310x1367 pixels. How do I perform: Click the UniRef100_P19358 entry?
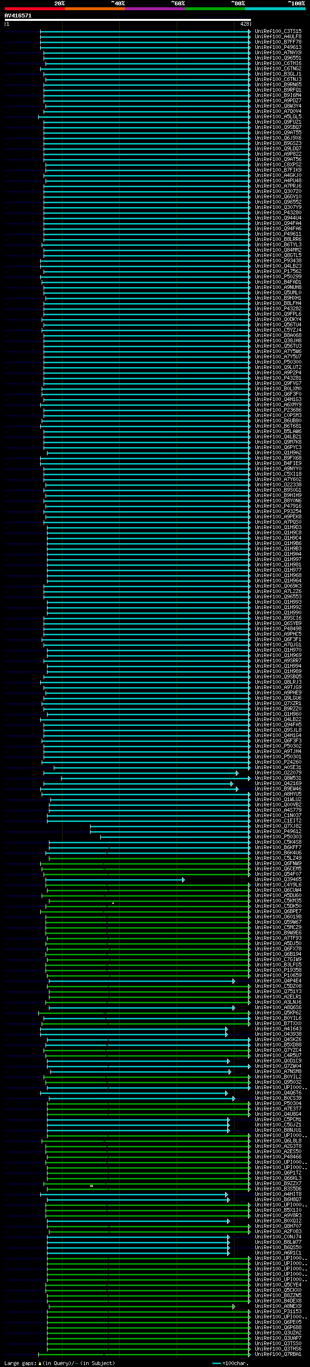click(278, 970)
